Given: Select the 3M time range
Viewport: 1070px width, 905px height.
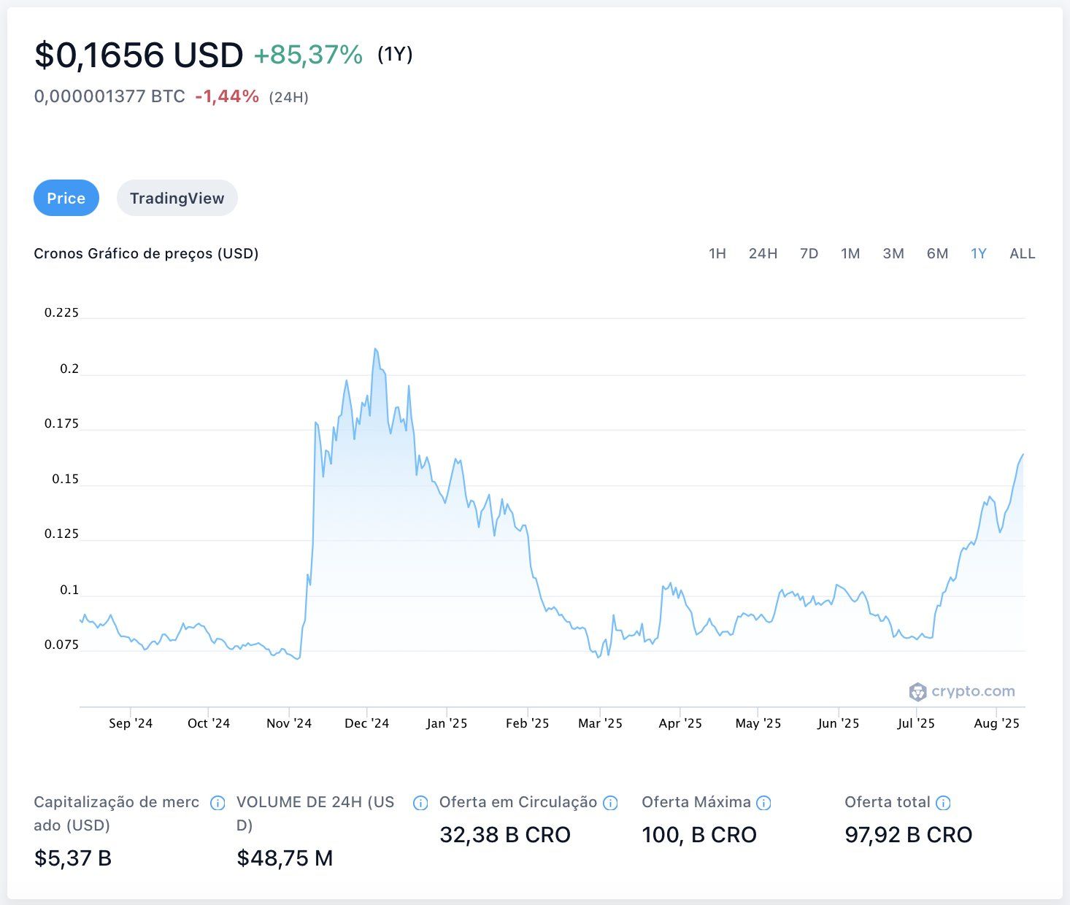Looking at the screenshot, I should [893, 253].
